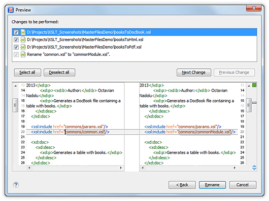This screenshot has width=269, height=201.
Task: Click the file icon beside Rename common.xsl entry
Action: coord(23,54)
